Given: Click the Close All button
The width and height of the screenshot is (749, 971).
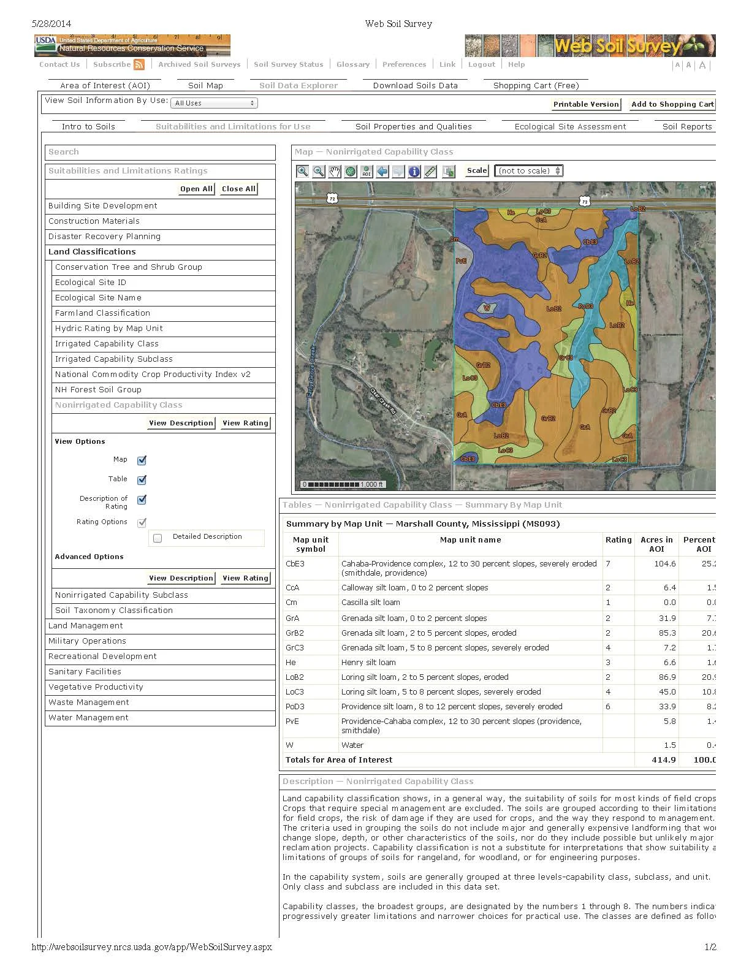Looking at the screenshot, I should click(238, 189).
